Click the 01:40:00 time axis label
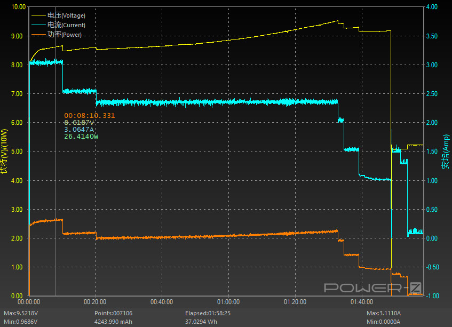The image size is (452, 327). click(362, 302)
